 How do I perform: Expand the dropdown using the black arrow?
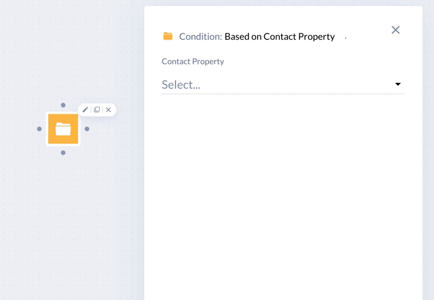398,84
